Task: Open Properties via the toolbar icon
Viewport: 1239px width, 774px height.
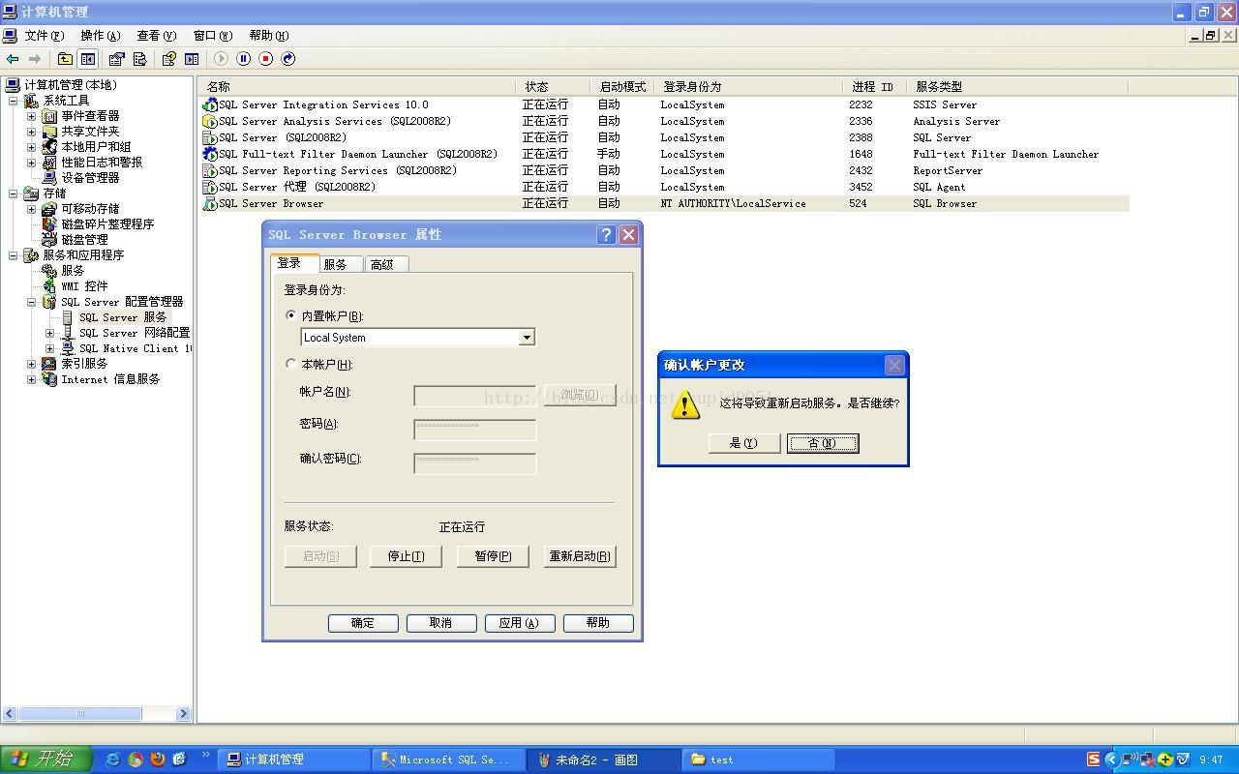Action: (116, 59)
